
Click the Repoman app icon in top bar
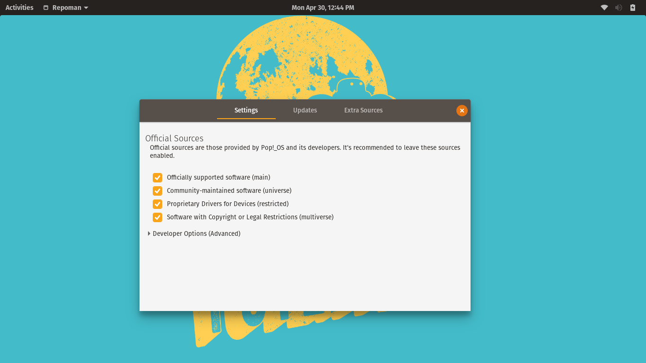click(x=46, y=8)
